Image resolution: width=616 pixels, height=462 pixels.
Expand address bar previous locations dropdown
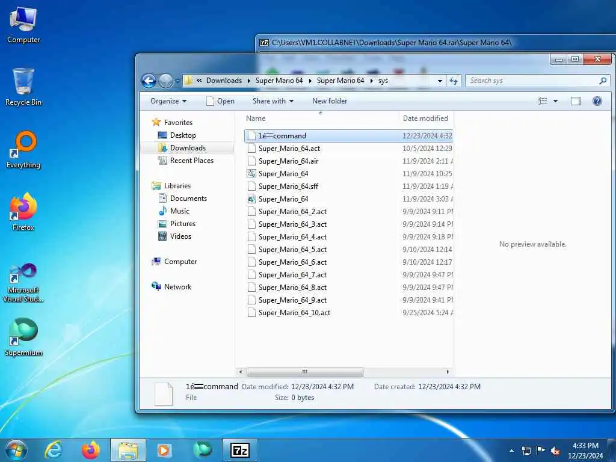click(440, 81)
